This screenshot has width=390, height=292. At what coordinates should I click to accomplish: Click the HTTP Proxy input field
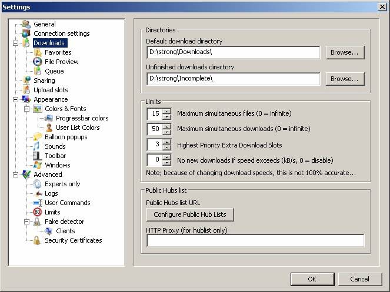click(x=255, y=240)
